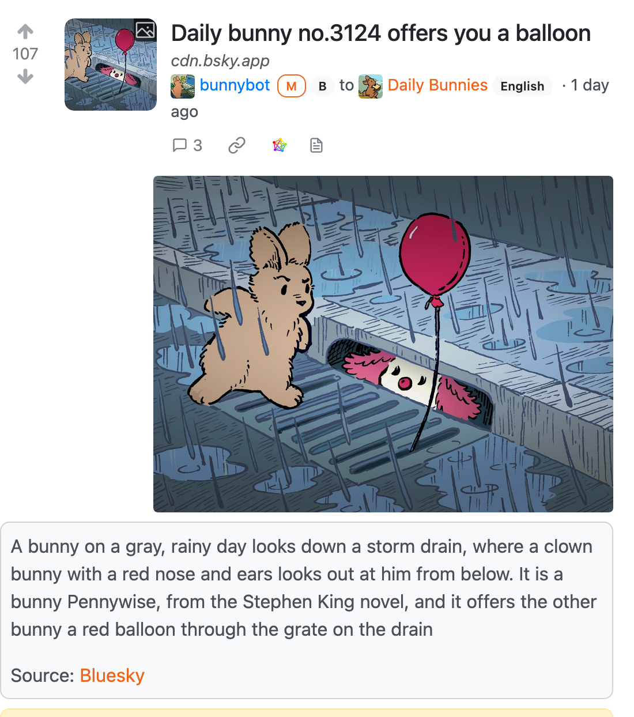Open the Daily Bunnies community link
Viewport: 634px width, 717px height.
tap(437, 85)
